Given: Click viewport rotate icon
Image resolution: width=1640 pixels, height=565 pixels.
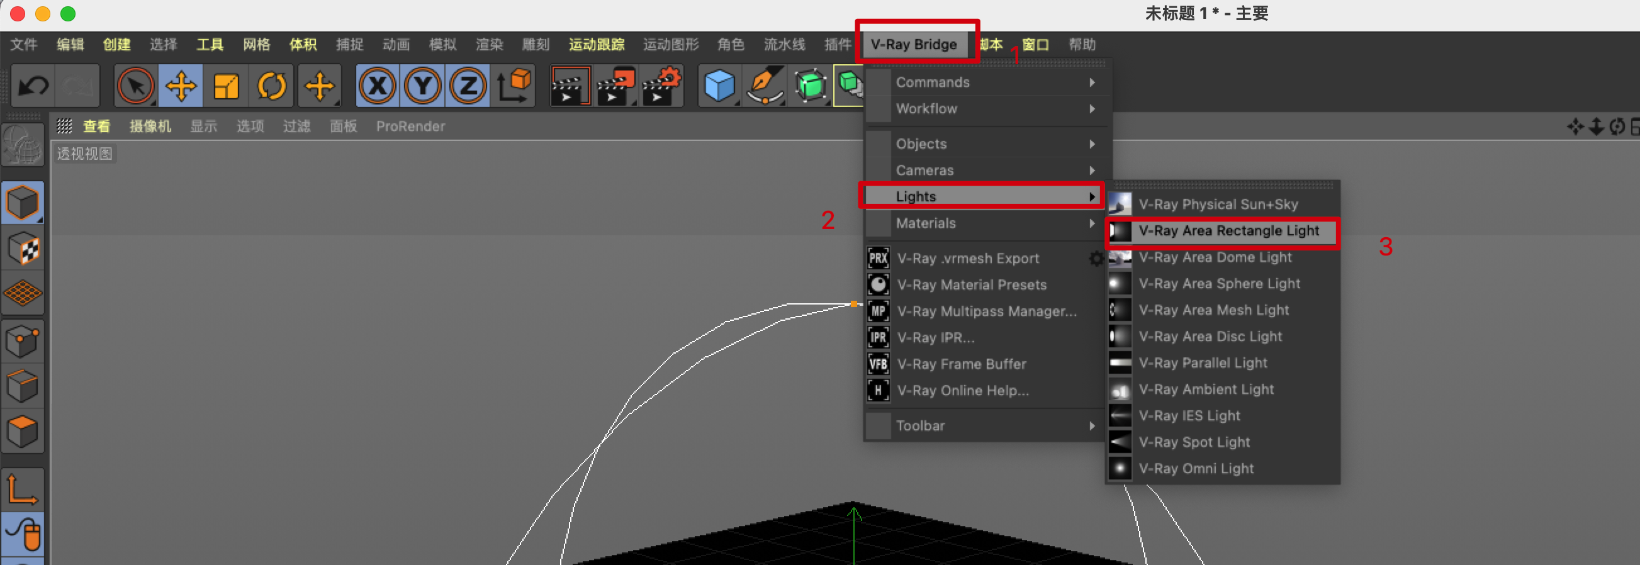Looking at the screenshot, I should (x=1617, y=126).
